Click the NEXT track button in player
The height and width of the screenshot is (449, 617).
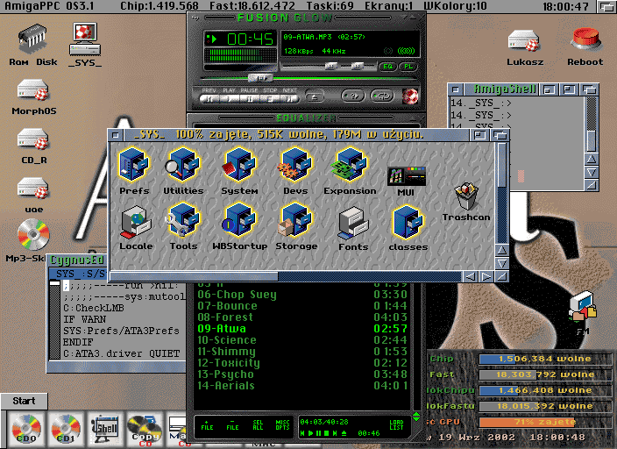pos(290,99)
